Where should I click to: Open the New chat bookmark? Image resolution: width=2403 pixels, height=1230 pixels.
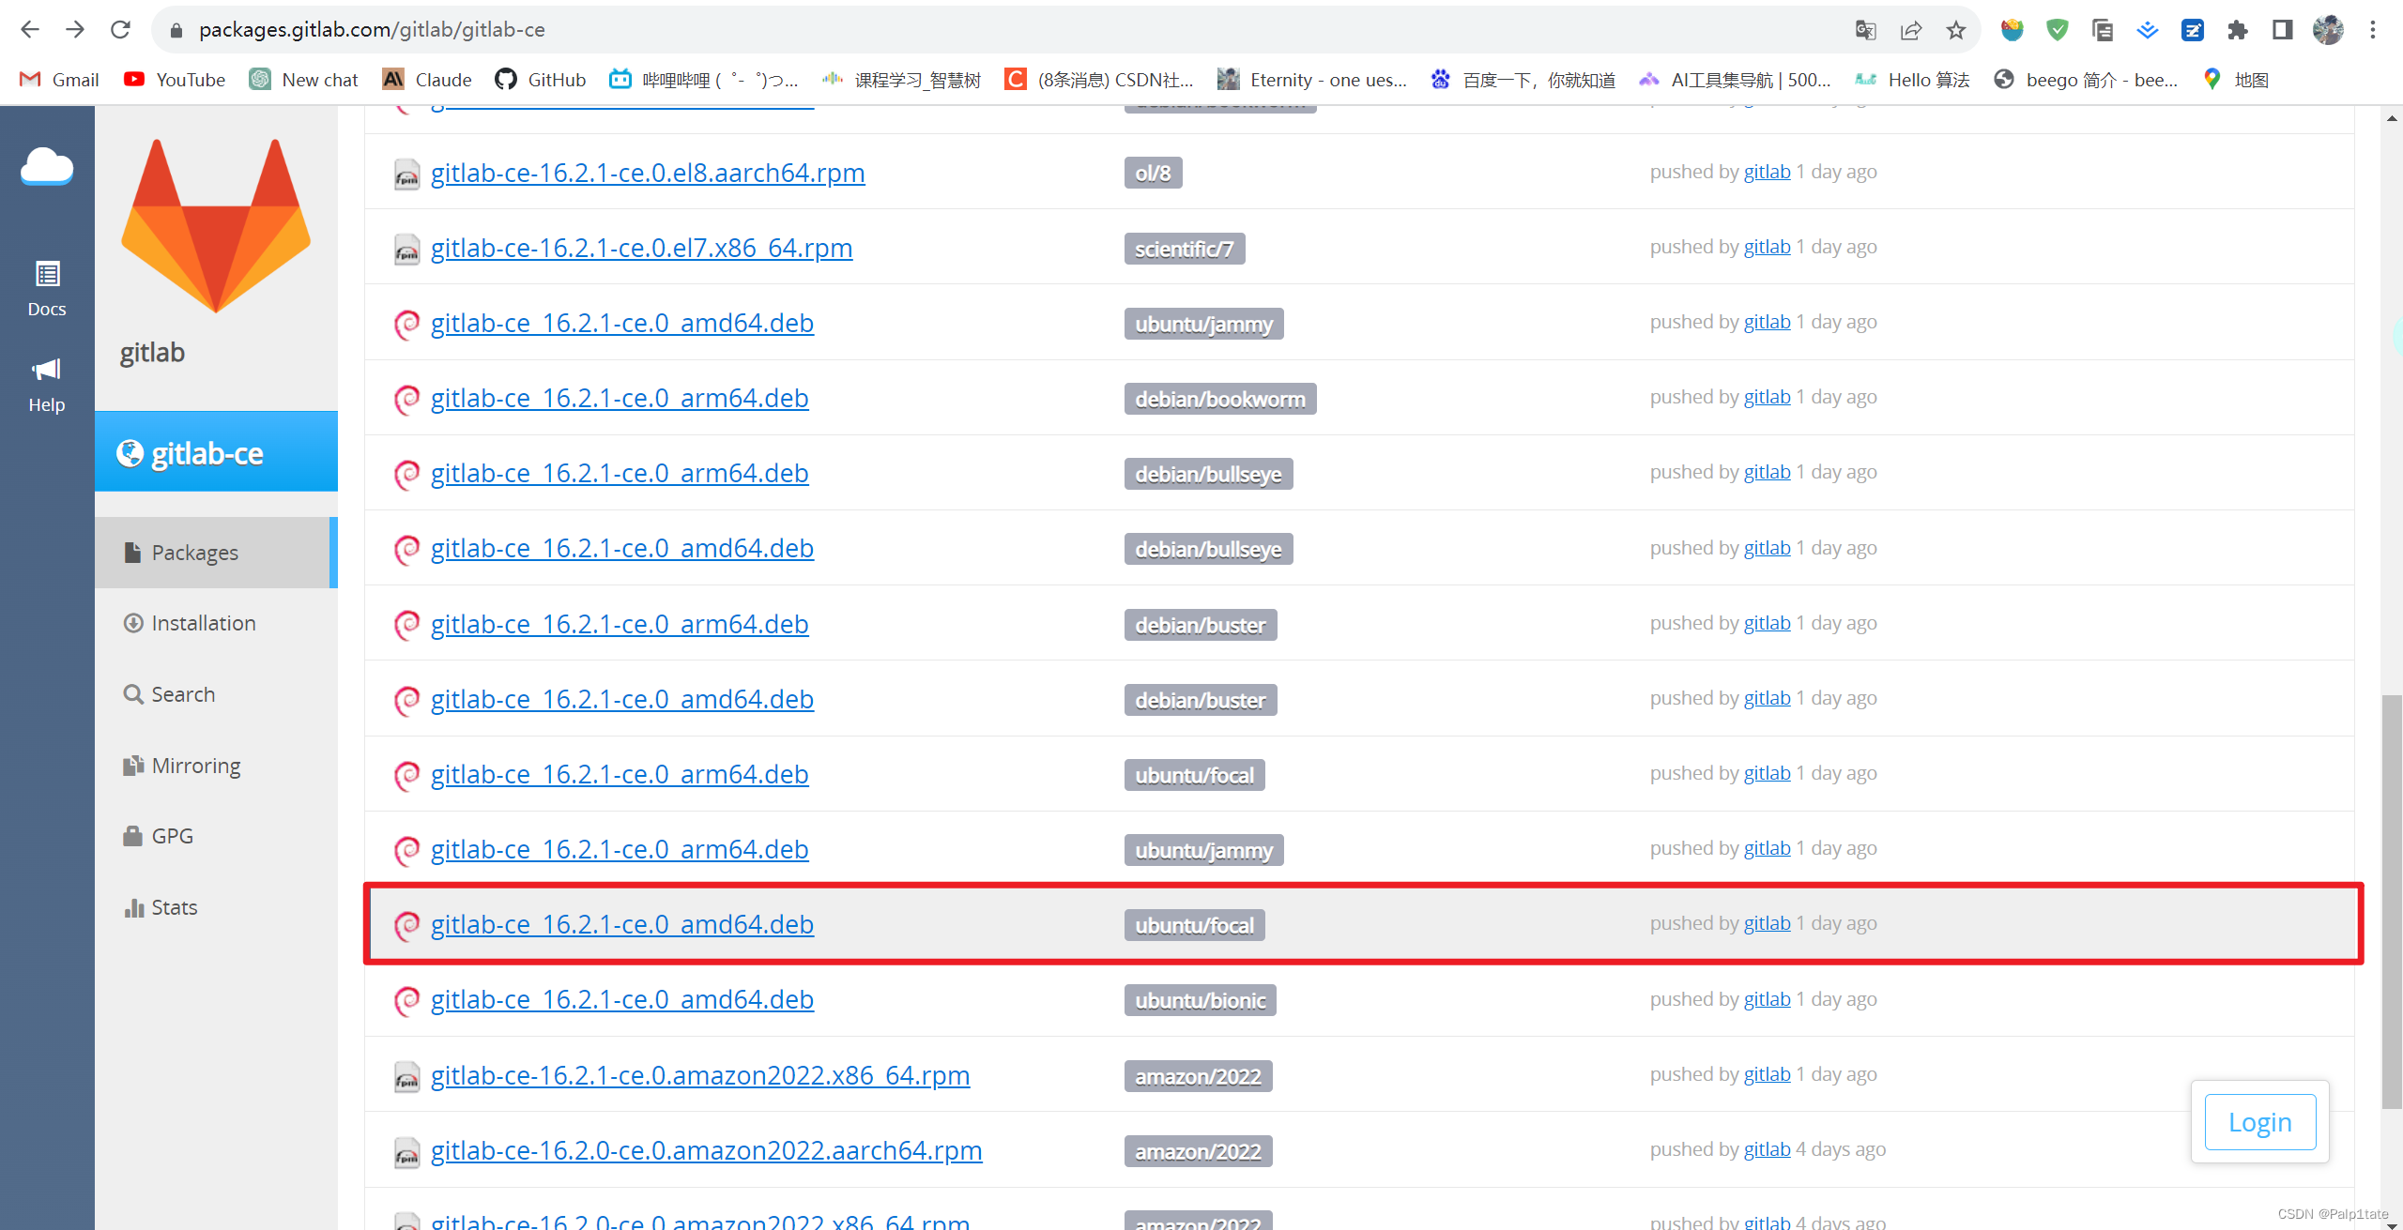304,80
